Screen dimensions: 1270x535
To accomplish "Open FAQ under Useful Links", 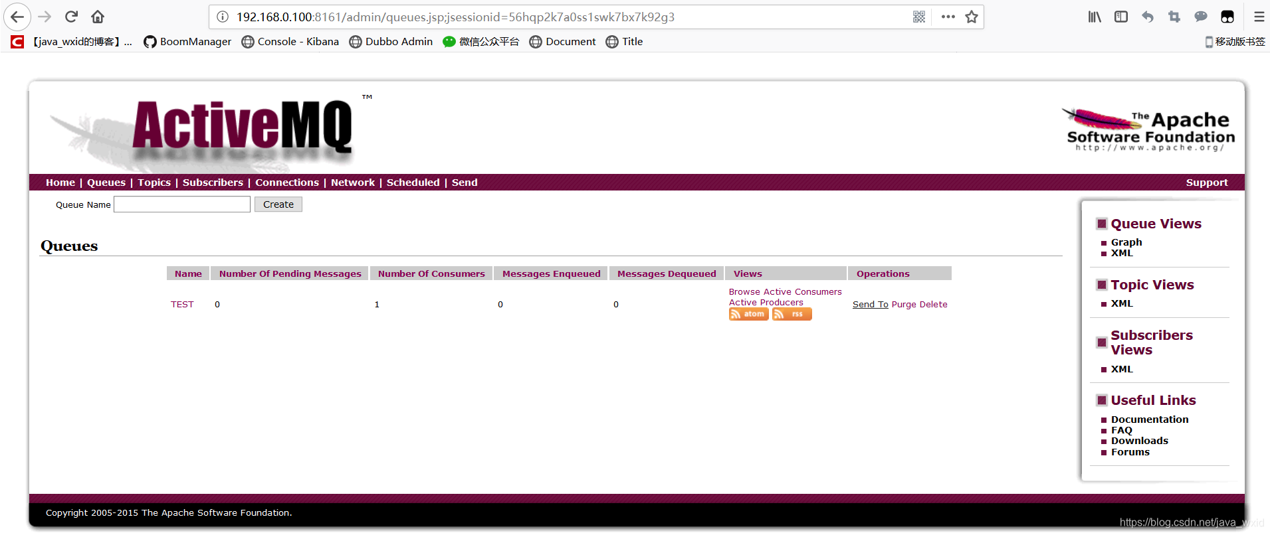I will [1122, 430].
